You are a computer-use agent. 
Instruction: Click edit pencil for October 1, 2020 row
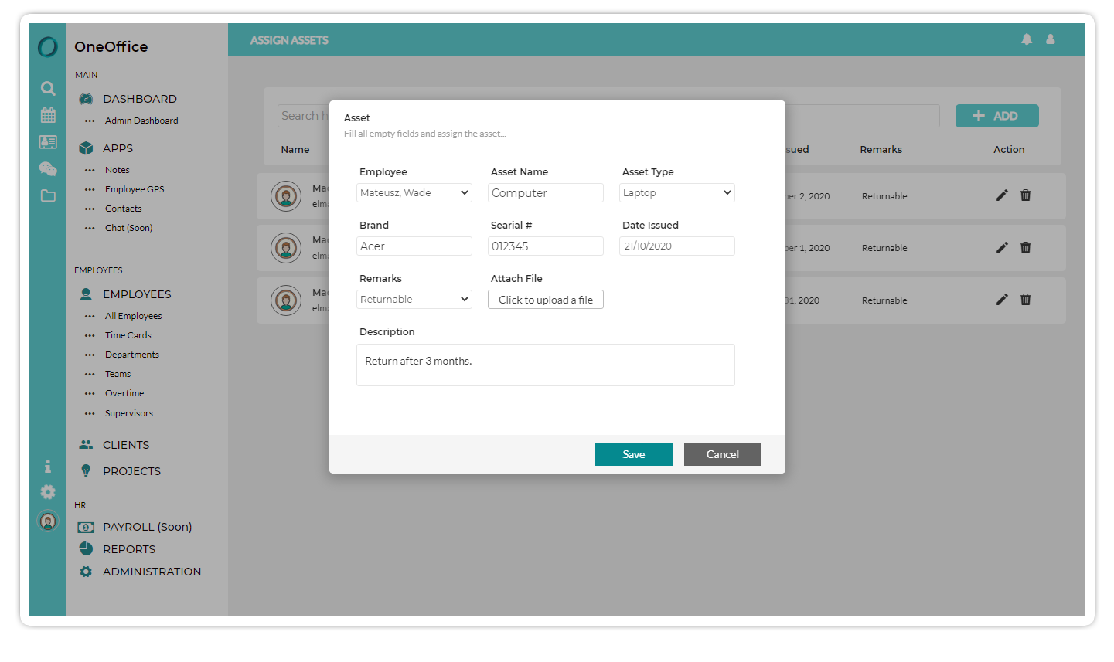[1002, 248]
